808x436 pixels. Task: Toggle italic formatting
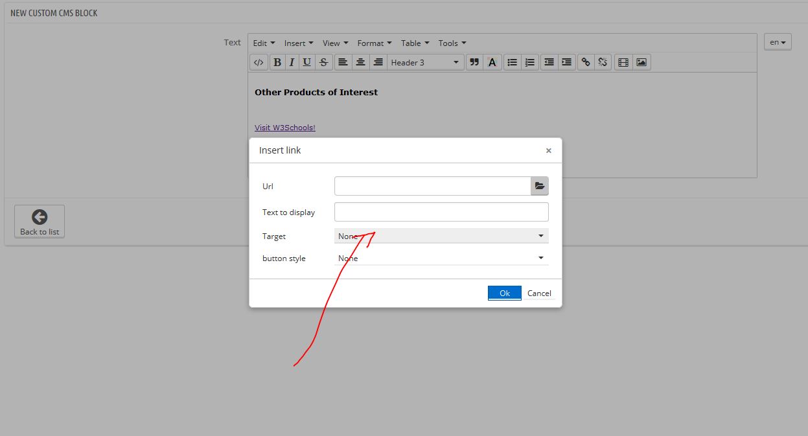(292, 62)
